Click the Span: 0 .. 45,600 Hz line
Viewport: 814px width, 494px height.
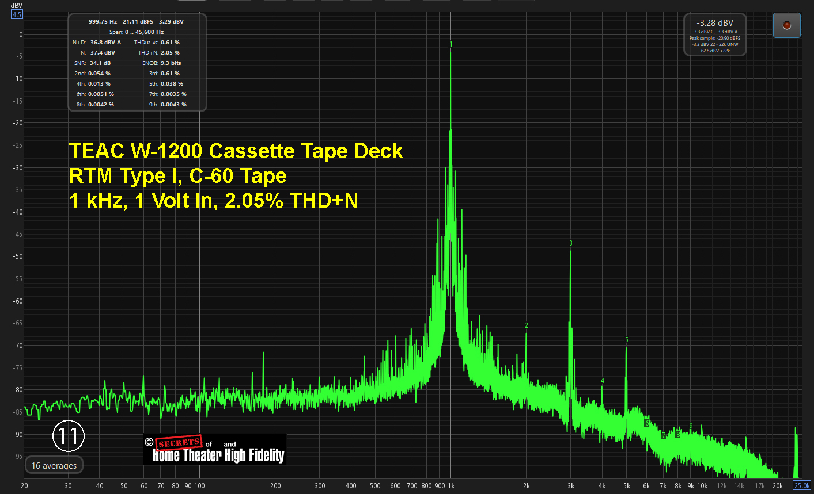[x=137, y=32]
